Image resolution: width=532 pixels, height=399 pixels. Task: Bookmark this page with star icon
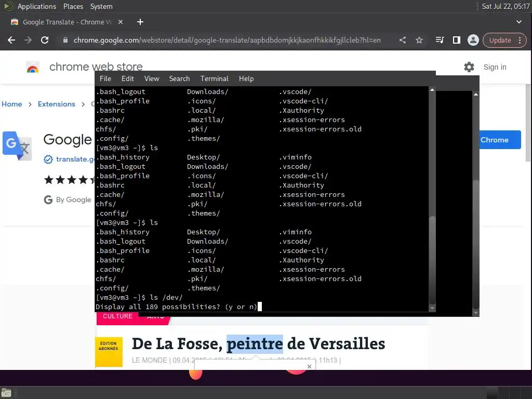[x=419, y=40]
